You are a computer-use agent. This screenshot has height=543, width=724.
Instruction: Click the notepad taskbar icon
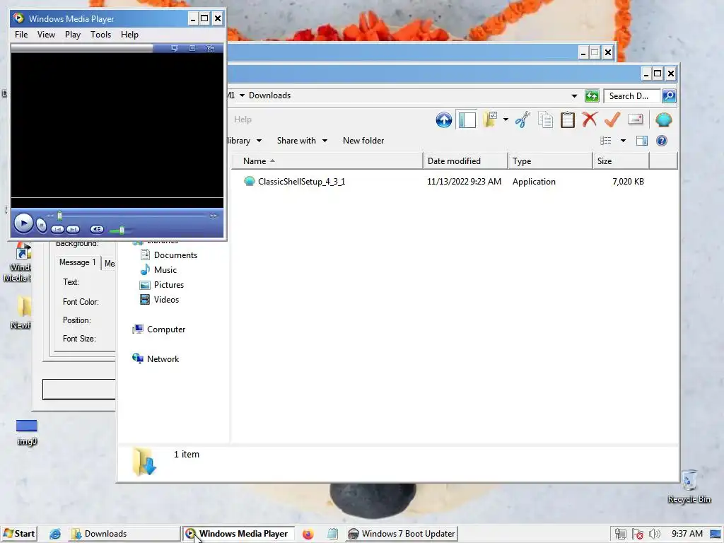[x=332, y=535]
